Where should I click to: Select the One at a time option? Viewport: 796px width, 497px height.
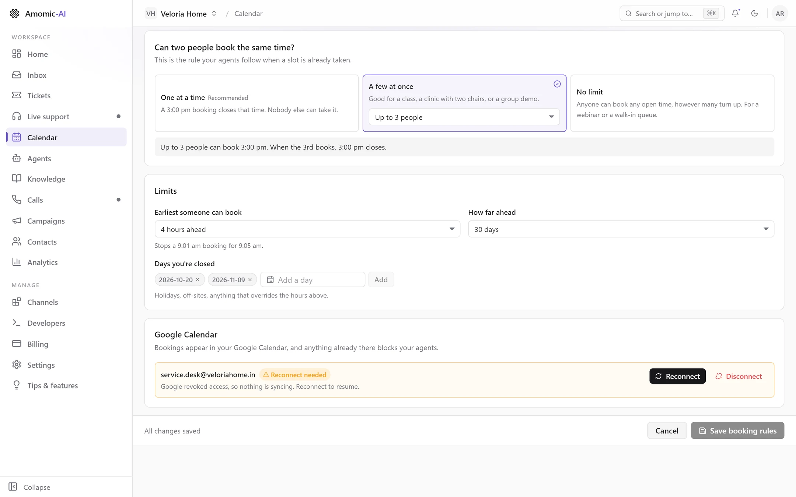256,103
